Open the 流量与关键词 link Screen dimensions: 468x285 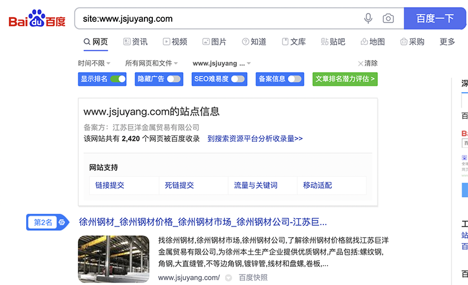(255, 185)
